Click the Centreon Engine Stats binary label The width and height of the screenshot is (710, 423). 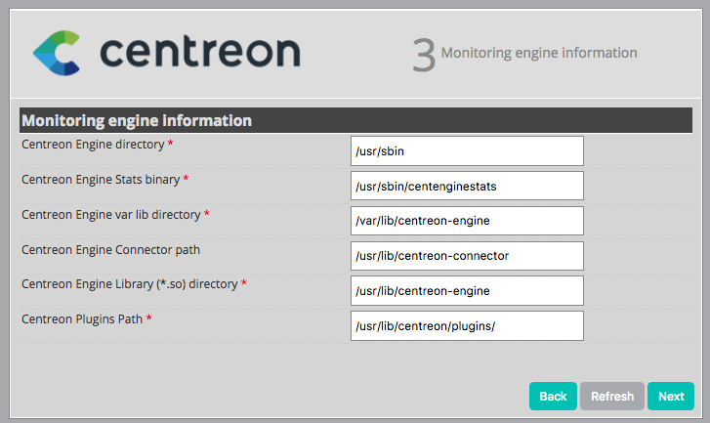[x=101, y=180]
